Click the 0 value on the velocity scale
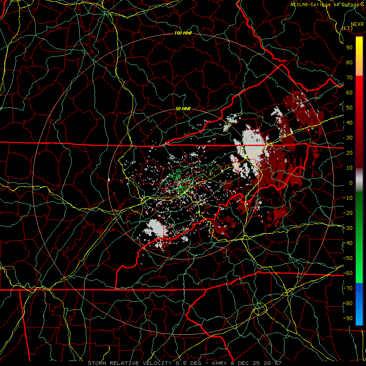Screen dimensions: 366x366 click(351, 183)
